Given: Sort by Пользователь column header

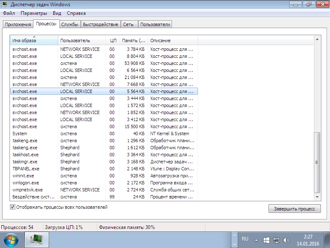Looking at the screenshot, I should [81, 41].
